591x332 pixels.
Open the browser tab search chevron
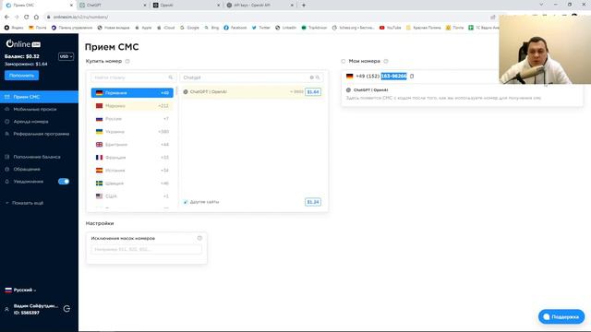541,5
